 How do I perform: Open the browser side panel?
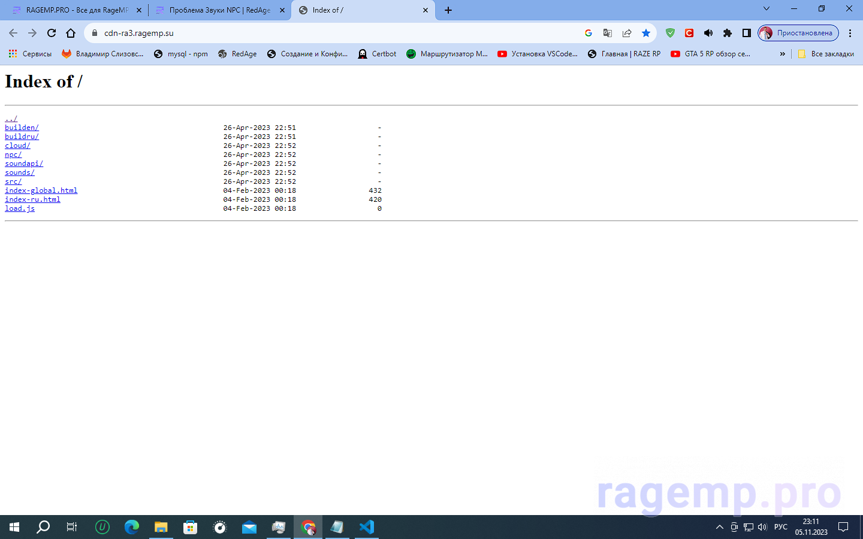pos(746,33)
